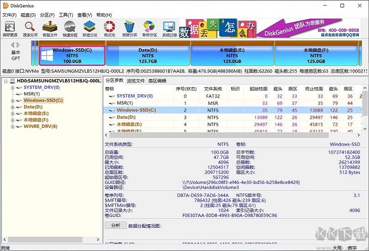Select the SYSTEM_DRV(0) row in partition table
The width and height of the screenshot is (369, 251).
click(232, 96)
